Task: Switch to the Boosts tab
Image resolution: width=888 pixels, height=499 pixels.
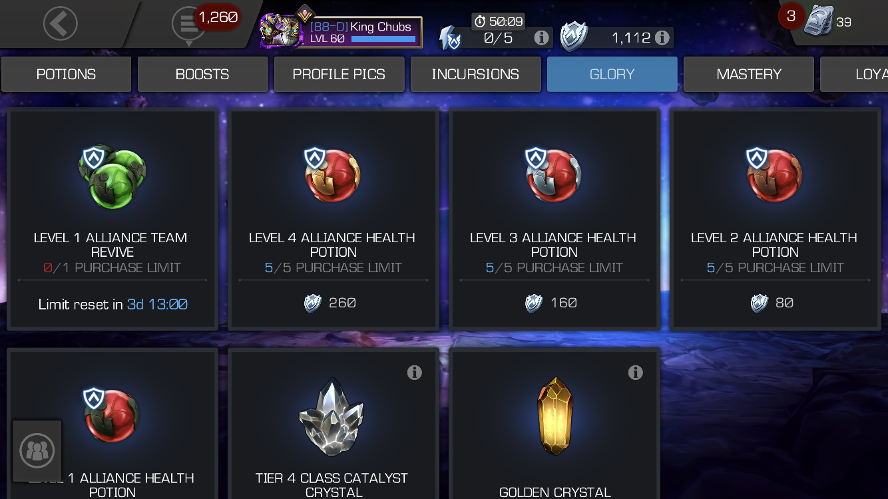Action: pos(202,74)
